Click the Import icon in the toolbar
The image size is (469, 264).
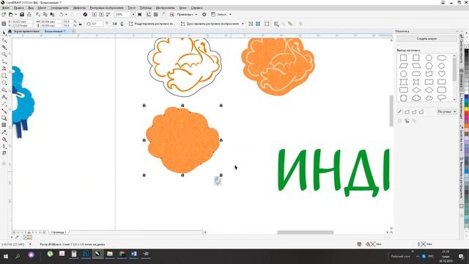point(95,15)
